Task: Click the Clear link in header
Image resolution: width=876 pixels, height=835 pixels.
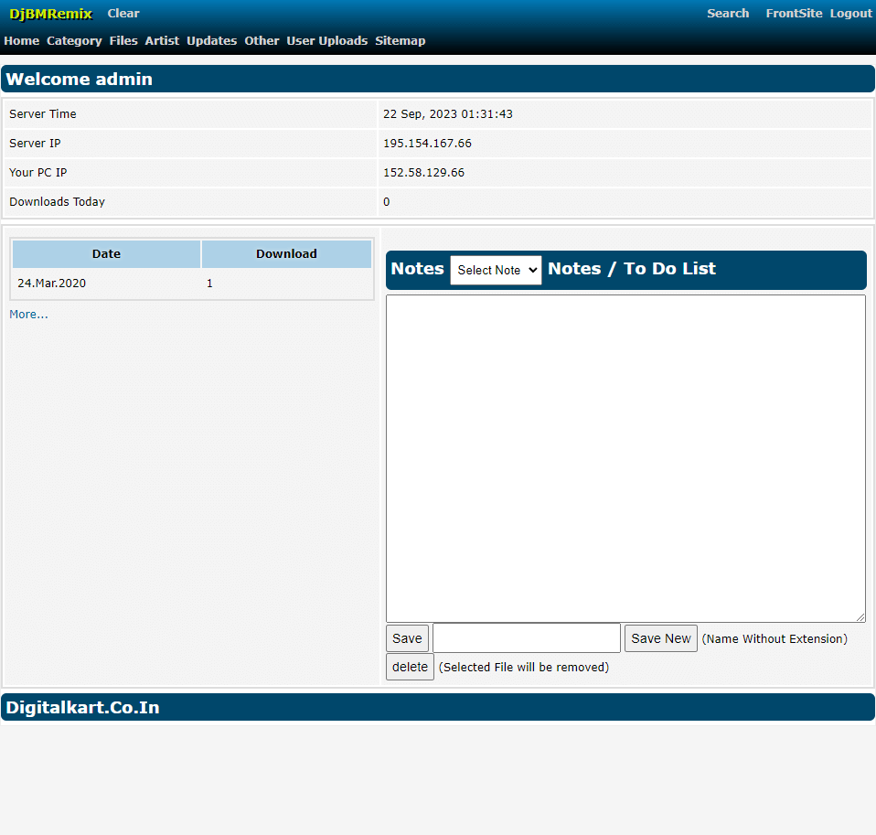Action: click(123, 14)
